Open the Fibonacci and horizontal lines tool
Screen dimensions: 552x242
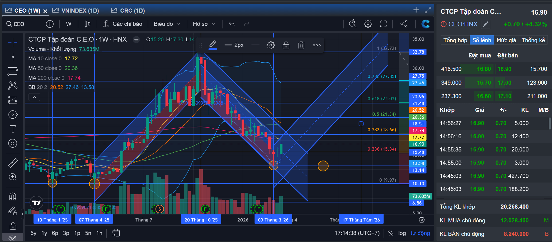[13, 71]
